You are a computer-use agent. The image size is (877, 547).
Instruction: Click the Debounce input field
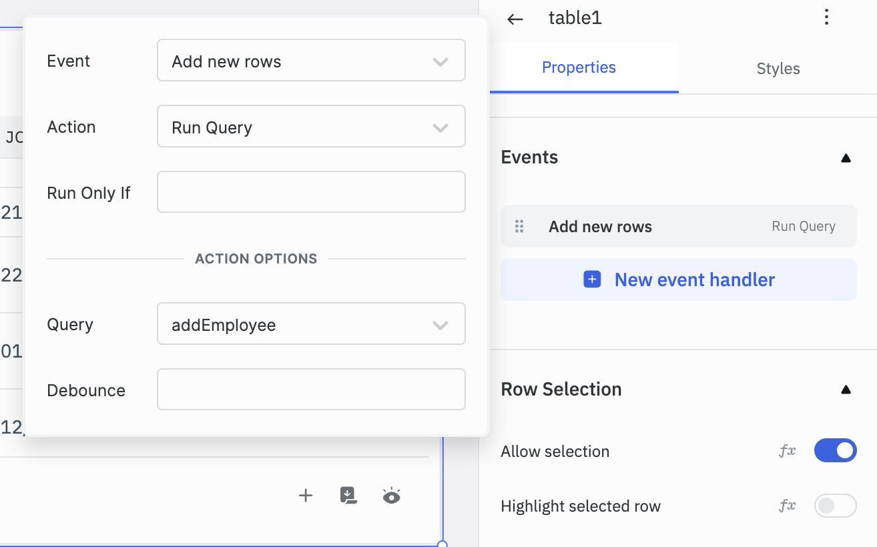click(310, 390)
